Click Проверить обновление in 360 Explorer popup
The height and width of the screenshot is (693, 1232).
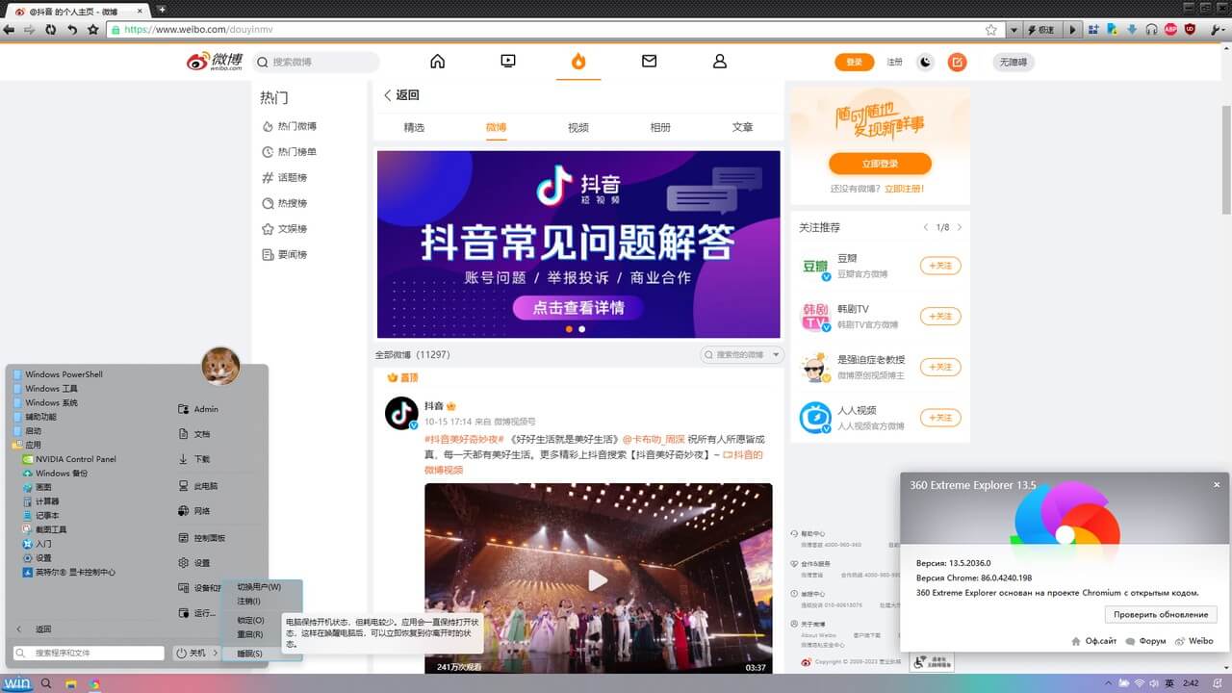(x=1161, y=614)
